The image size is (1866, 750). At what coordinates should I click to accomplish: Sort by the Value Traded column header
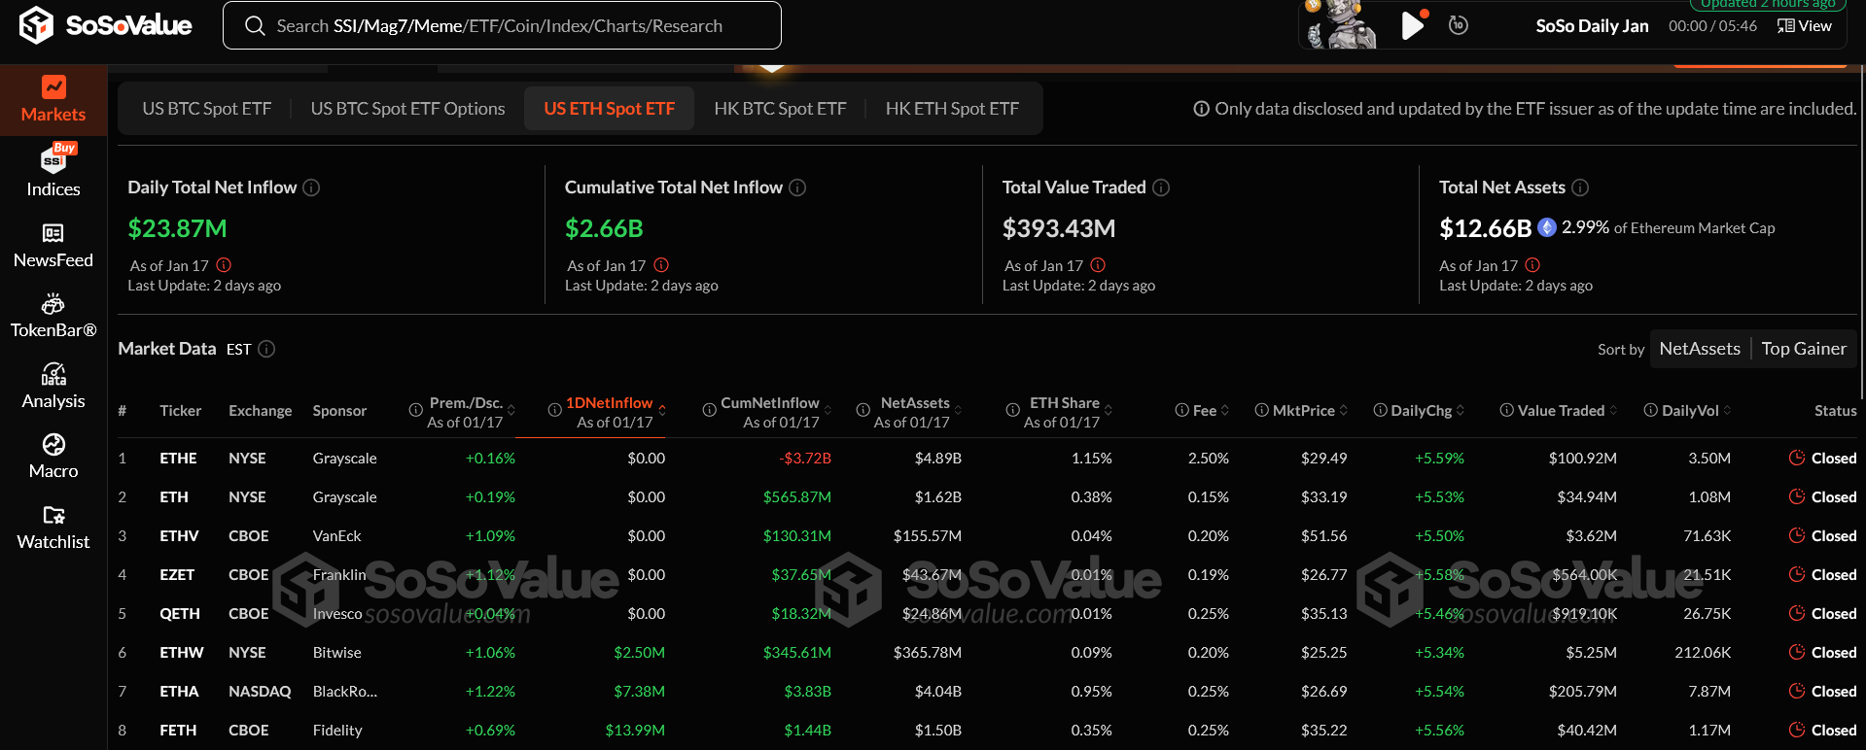(1559, 411)
